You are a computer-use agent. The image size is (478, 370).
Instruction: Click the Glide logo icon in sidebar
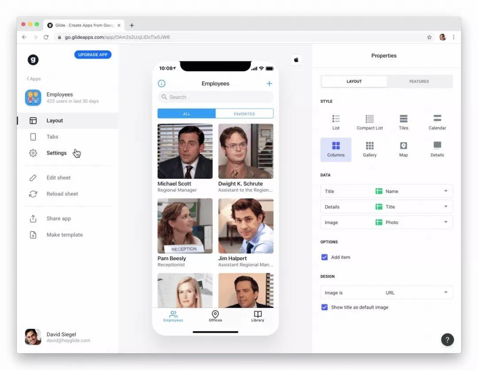pyautogui.click(x=33, y=59)
